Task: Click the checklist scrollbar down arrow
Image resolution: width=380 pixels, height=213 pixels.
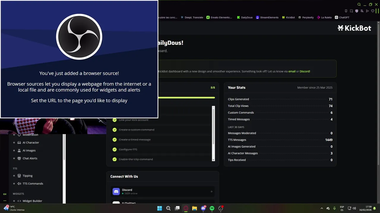Action: (213, 160)
